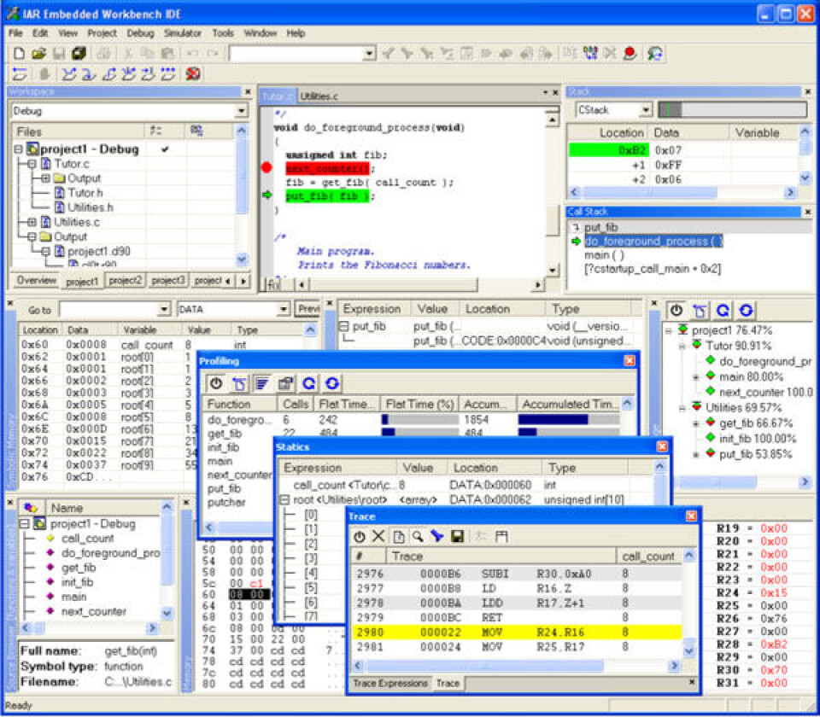
Task: Open the Tools menu
Action: (x=223, y=33)
